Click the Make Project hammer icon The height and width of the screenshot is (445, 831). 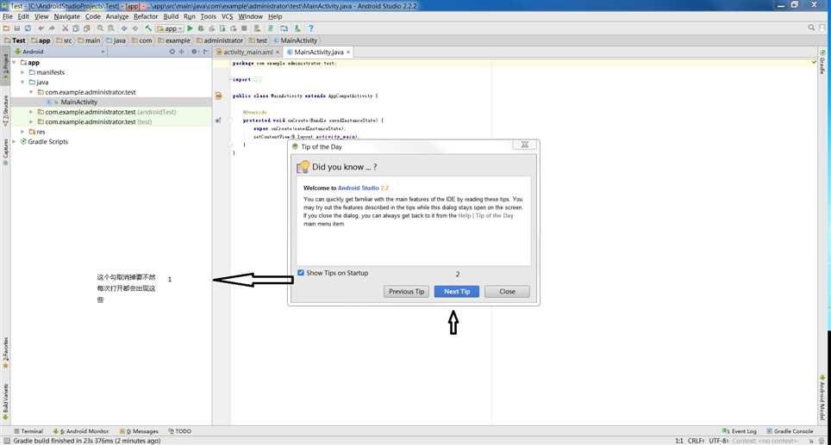click(148, 28)
